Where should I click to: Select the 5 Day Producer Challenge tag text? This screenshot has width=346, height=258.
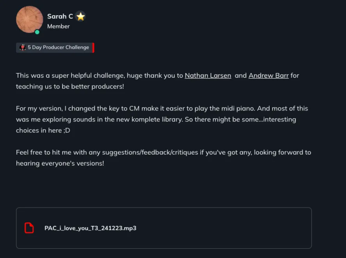[x=58, y=48]
